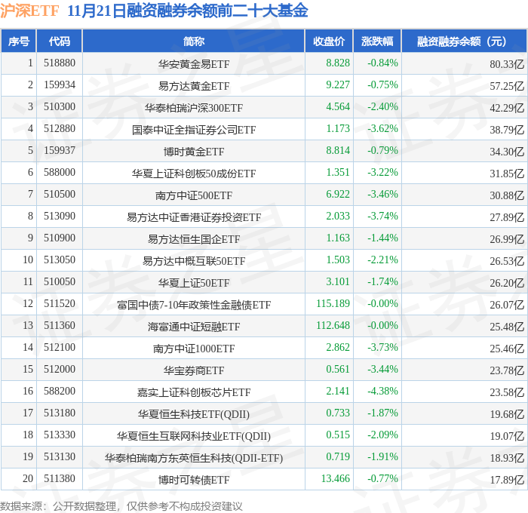Screen dimensions: 528x513
Task: Click code 159934
Action: click(60, 85)
